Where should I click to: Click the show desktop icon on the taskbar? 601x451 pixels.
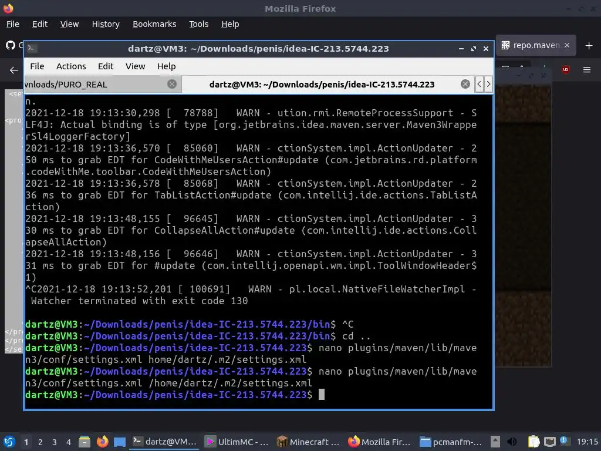[x=120, y=442]
